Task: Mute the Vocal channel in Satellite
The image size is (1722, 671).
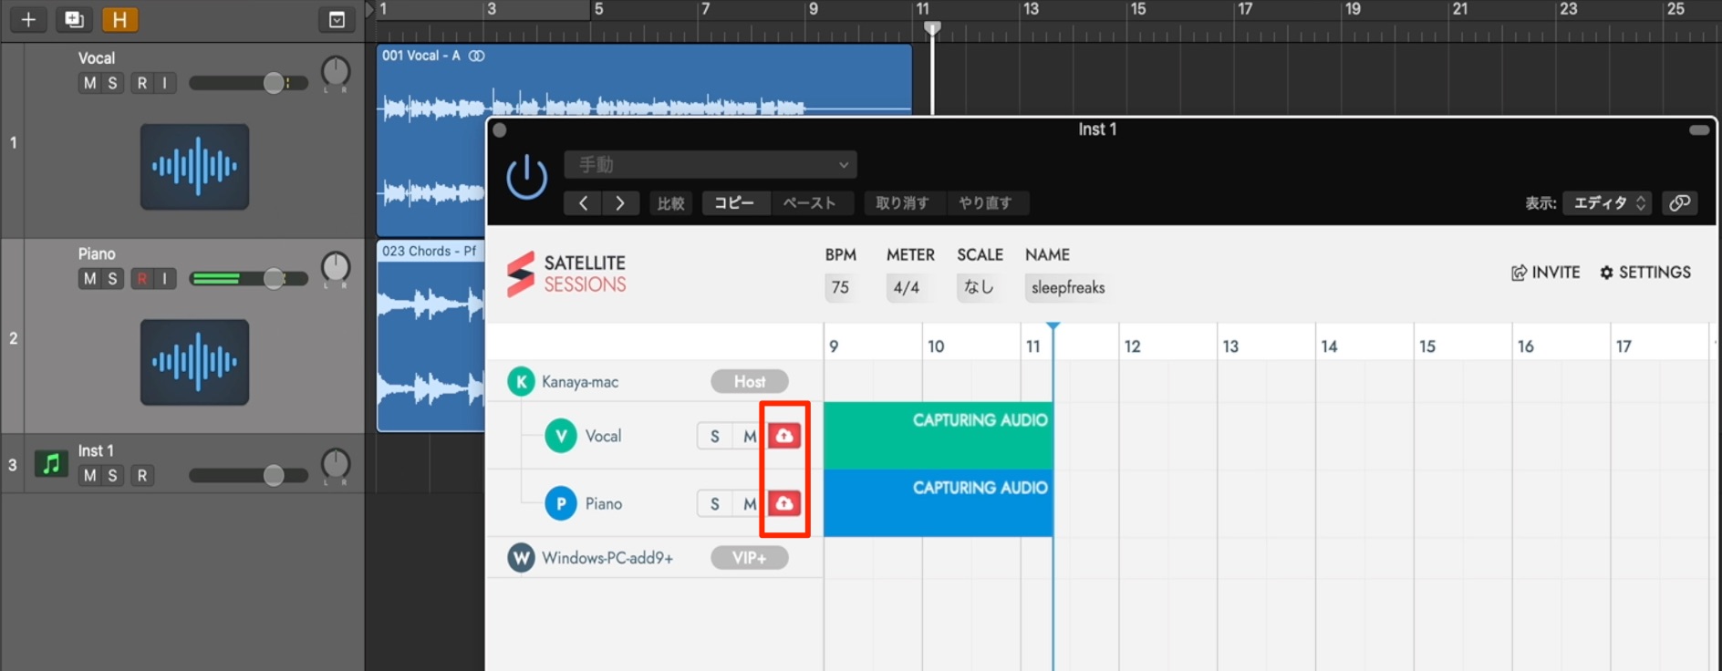Action: click(x=749, y=437)
